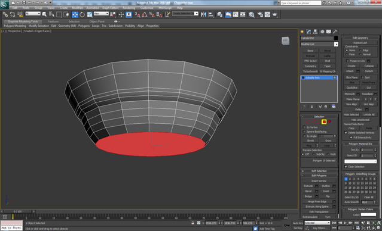Toggle the Full Interactivity checkbox

click(351, 138)
